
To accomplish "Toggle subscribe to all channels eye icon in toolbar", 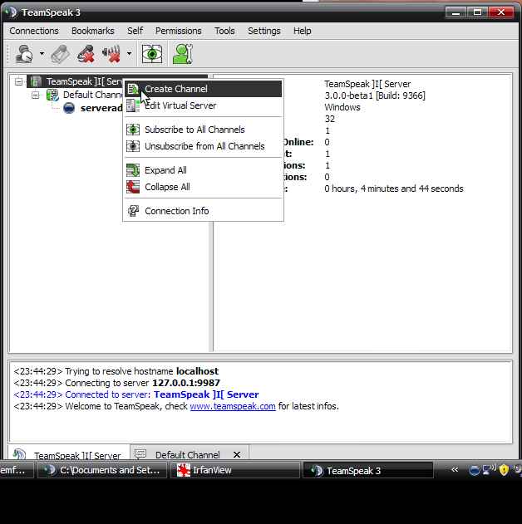I will pos(152,54).
